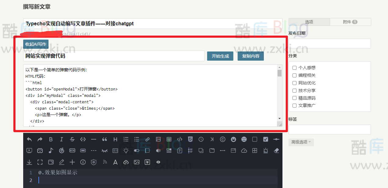Viewport: 388px width, 188px height.
Task: Click the eye preview icon
Action: (x=158, y=162)
